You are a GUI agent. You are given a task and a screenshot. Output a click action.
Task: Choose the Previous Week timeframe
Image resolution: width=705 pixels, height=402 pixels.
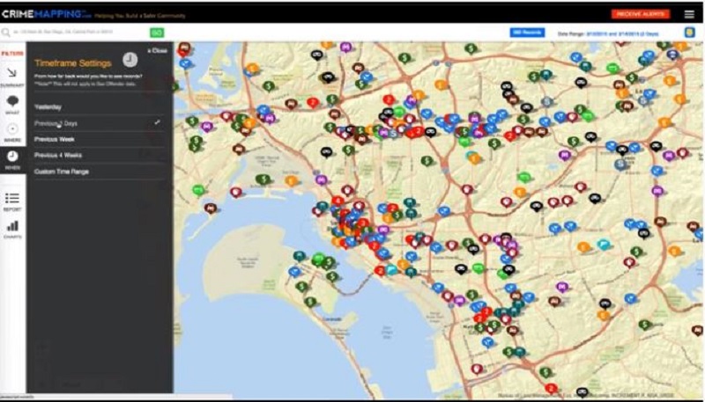click(x=55, y=139)
